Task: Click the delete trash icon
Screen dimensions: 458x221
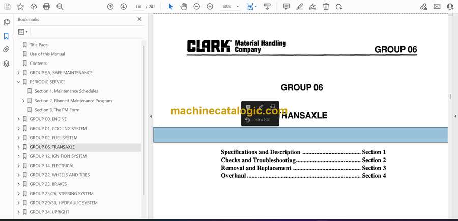Action: [x=326, y=7]
